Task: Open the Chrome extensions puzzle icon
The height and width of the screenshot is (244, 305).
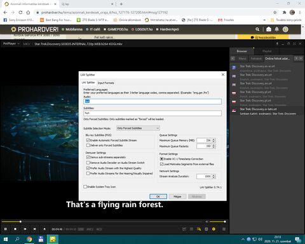Action: coord(284,13)
